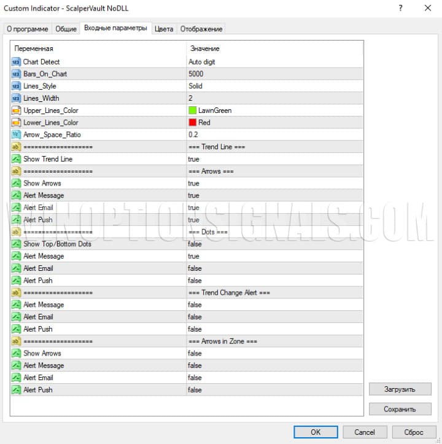Click the Upper_Lines_Color row icon

point(16,111)
